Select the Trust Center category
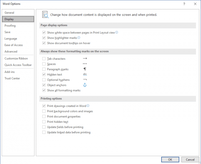The image size is (201, 164). [12, 78]
